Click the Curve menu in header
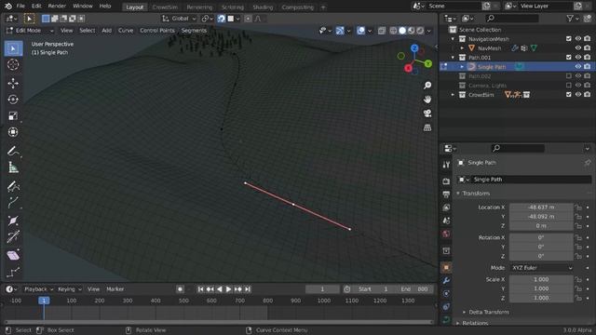The image size is (596, 335). coord(126,31)
